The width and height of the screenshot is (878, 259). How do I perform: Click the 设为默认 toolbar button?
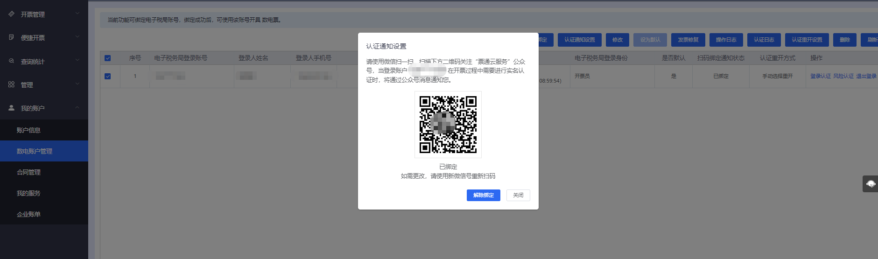coord(650,40)
